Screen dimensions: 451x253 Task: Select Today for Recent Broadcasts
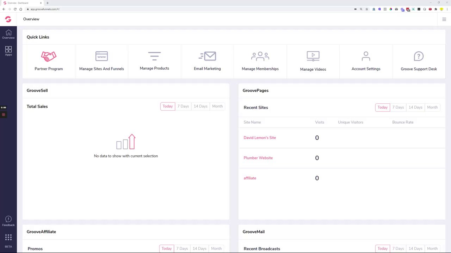pyautogui.click(x=383, y=248)
